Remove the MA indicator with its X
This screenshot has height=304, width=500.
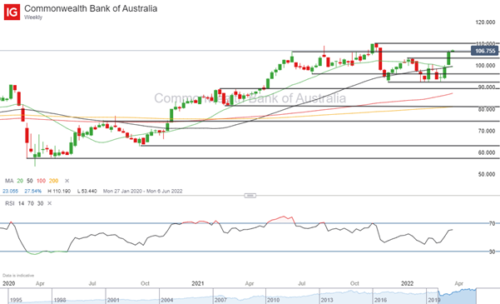click(67, 181)
